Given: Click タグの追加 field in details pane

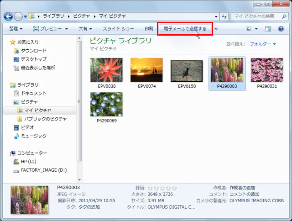Looking at the screenshot, I should (x=89, y=207).
